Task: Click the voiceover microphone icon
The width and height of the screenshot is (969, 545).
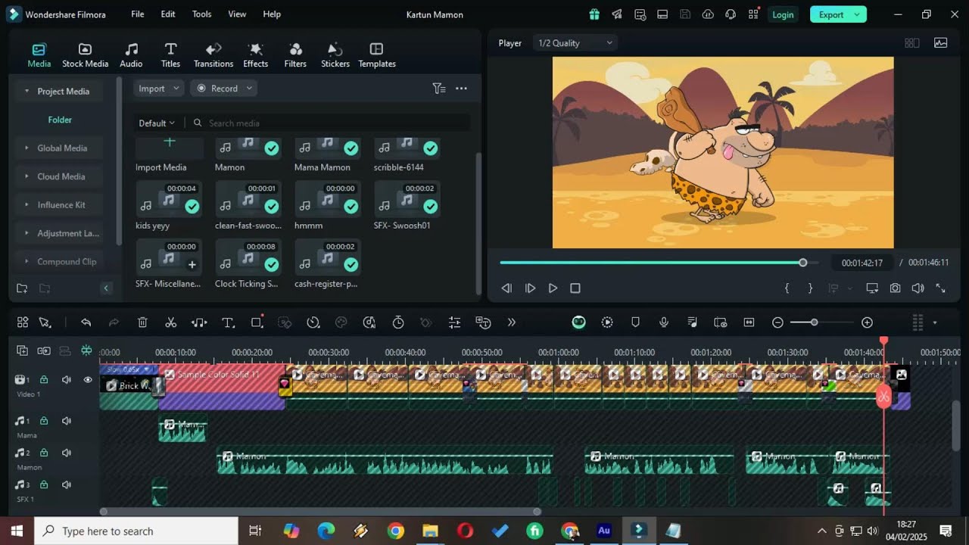Action: click(664, 322)
